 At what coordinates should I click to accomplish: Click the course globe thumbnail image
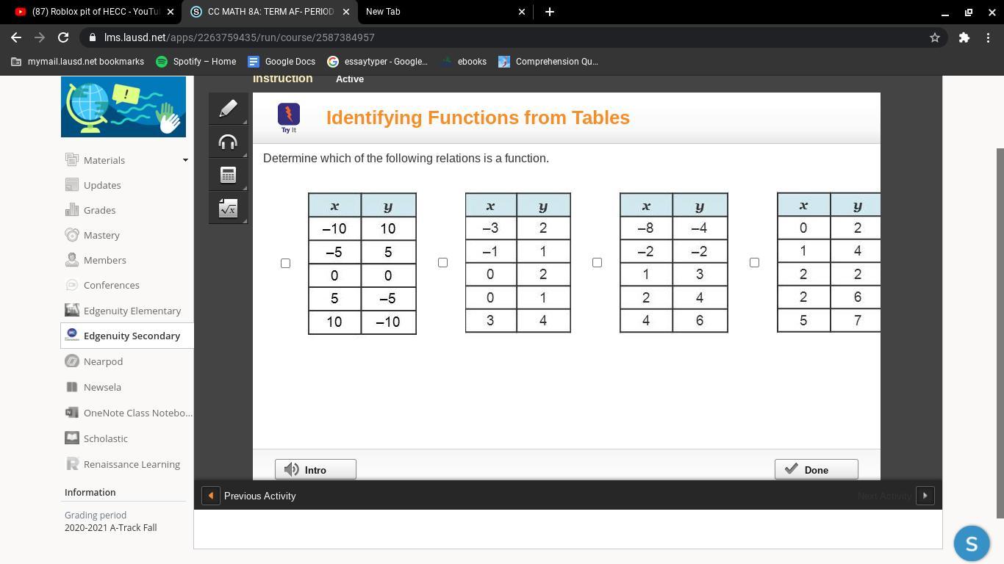pyautogui.click(x=123, y=106)
